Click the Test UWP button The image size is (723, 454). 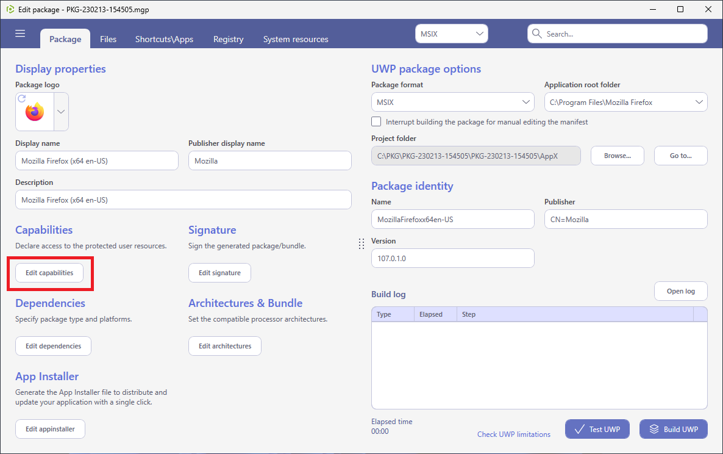tap(598, 429)
